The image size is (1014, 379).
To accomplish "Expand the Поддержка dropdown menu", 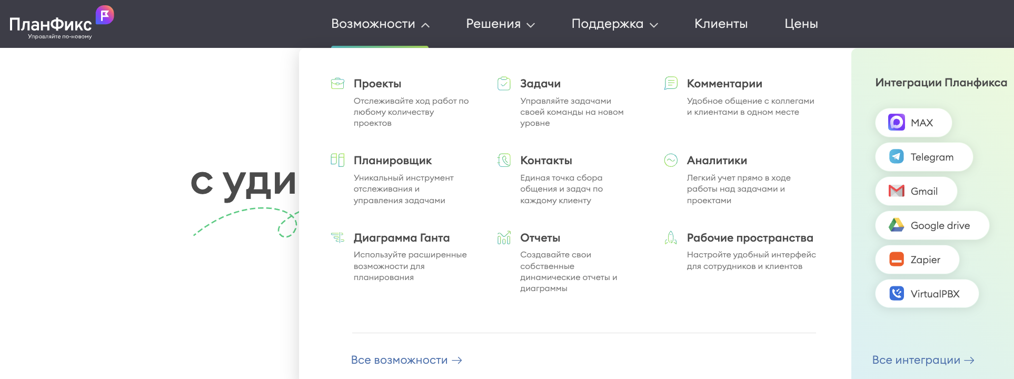I will [x=614, y=24].
